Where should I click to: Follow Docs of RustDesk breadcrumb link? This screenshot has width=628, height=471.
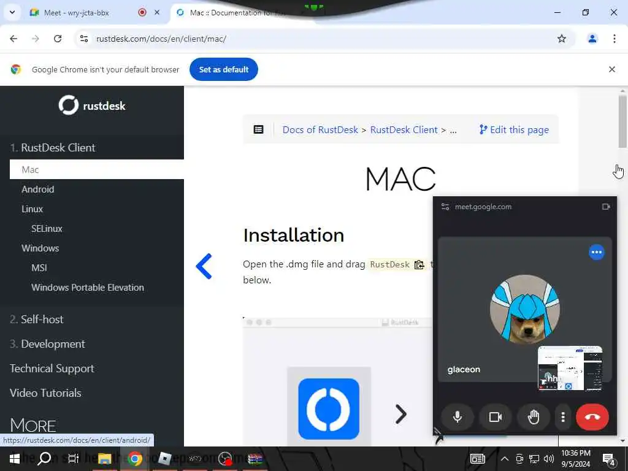[320, 130]
